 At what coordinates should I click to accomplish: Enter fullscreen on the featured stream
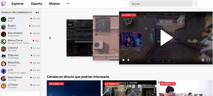coord(208,60)
